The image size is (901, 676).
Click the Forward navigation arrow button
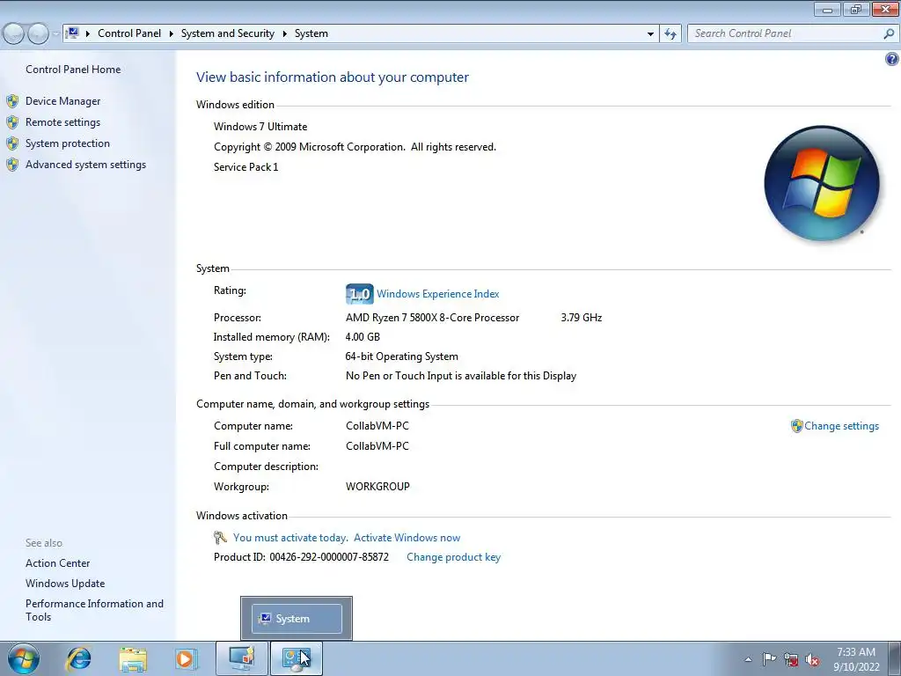[x=38, y=34]
